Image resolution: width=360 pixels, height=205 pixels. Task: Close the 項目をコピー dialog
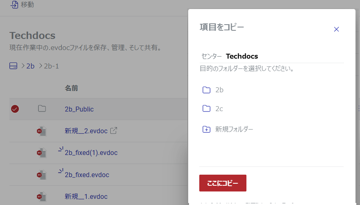click(x=336, y=29)
